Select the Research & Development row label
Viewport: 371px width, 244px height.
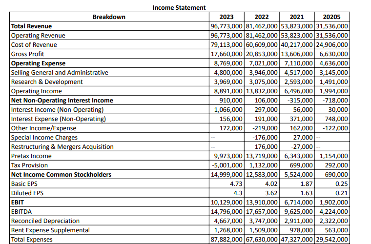click(47, 82)
